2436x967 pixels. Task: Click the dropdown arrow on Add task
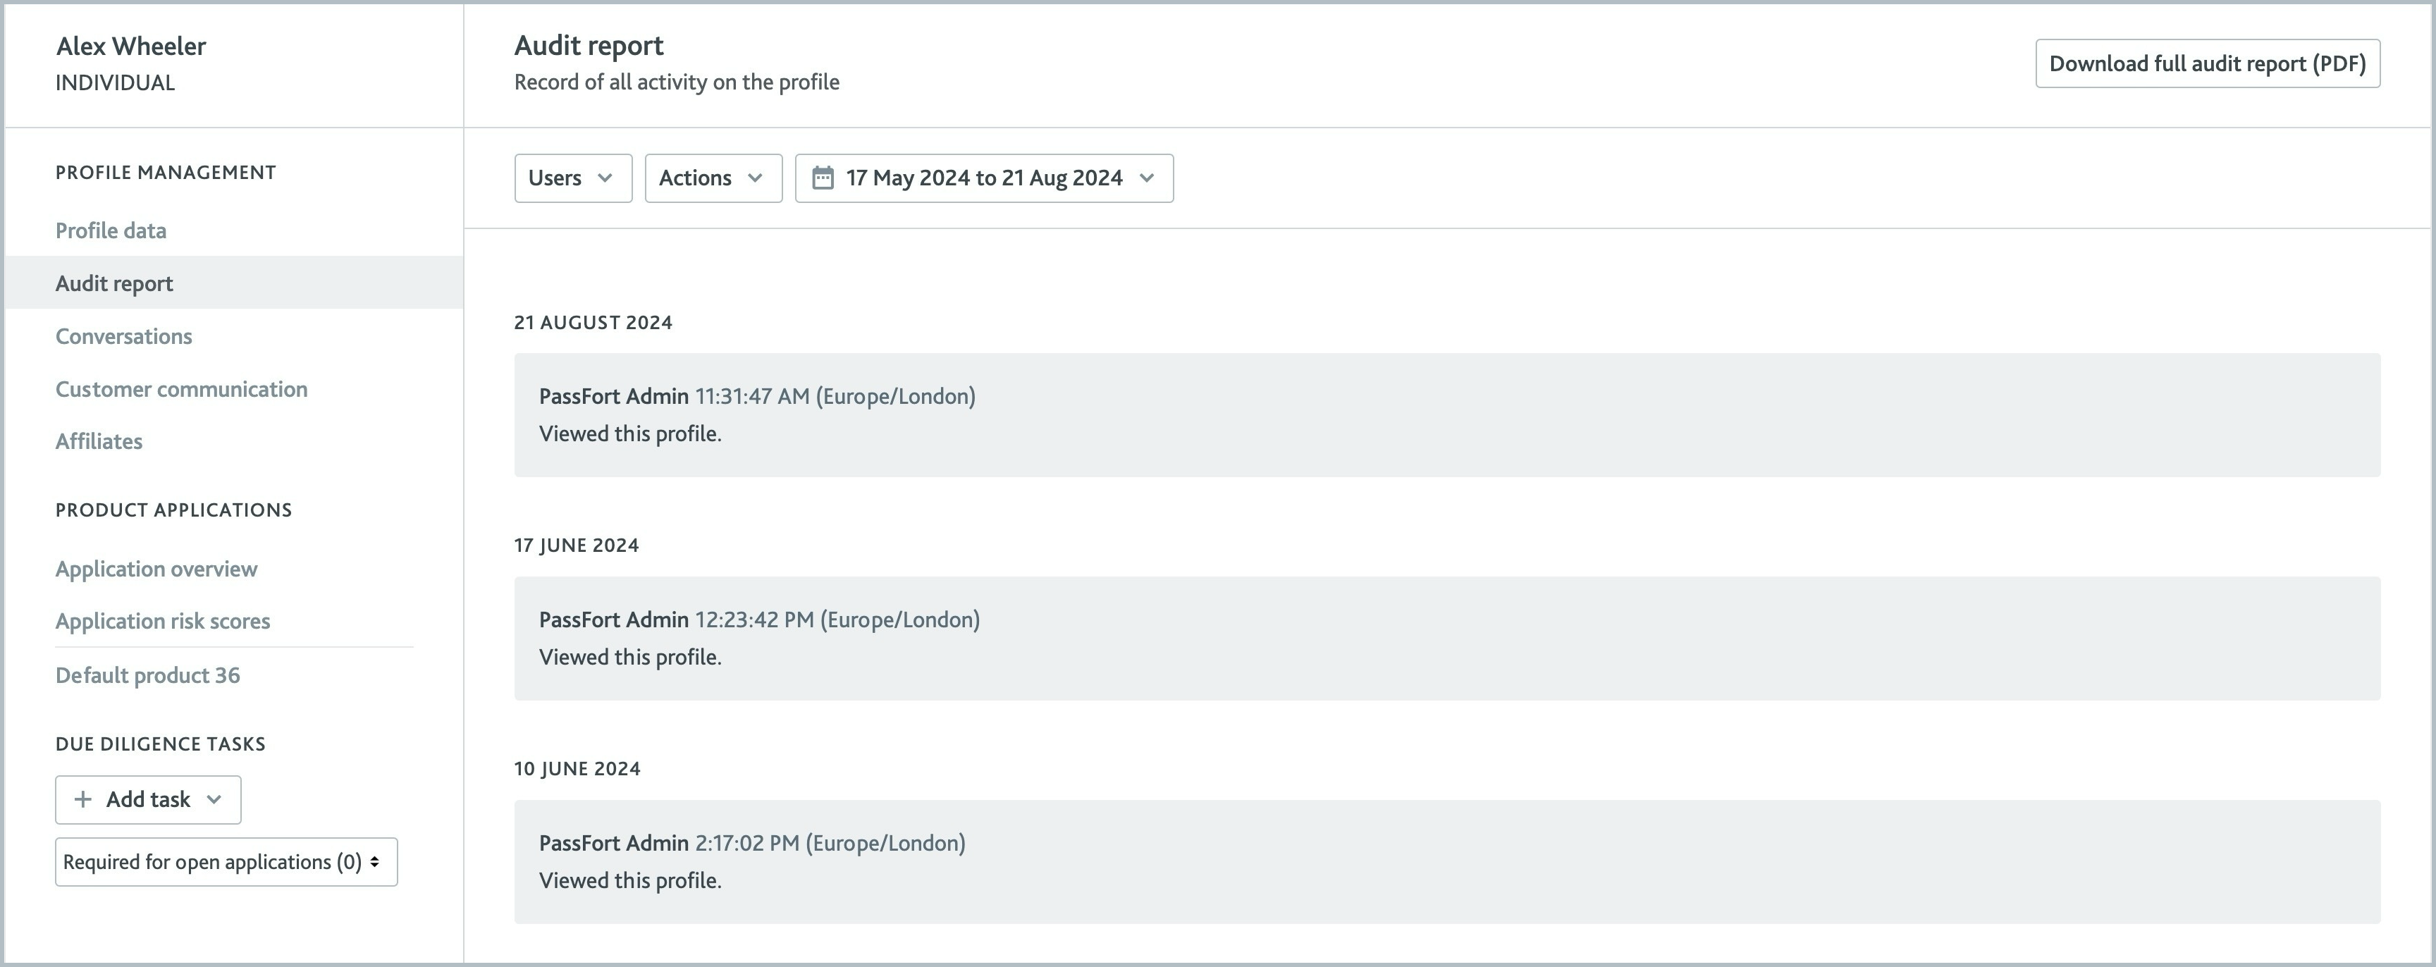tap(216, 799)
